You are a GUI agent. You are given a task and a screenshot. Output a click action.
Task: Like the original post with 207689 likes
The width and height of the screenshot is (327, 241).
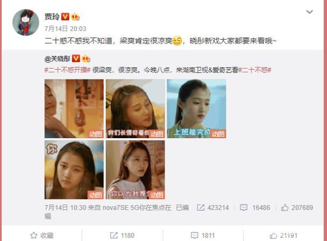297,207
